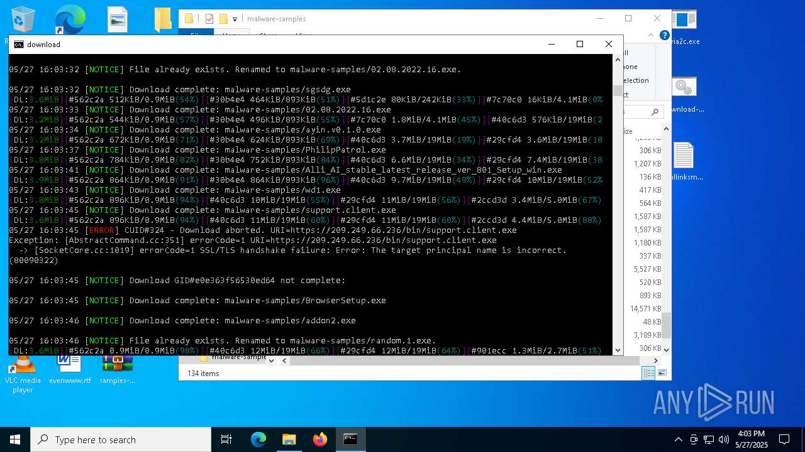Click the 3,189 KB size entry in Explorer
The height and width of the screenshot is (452, 805).
[647, 335]
